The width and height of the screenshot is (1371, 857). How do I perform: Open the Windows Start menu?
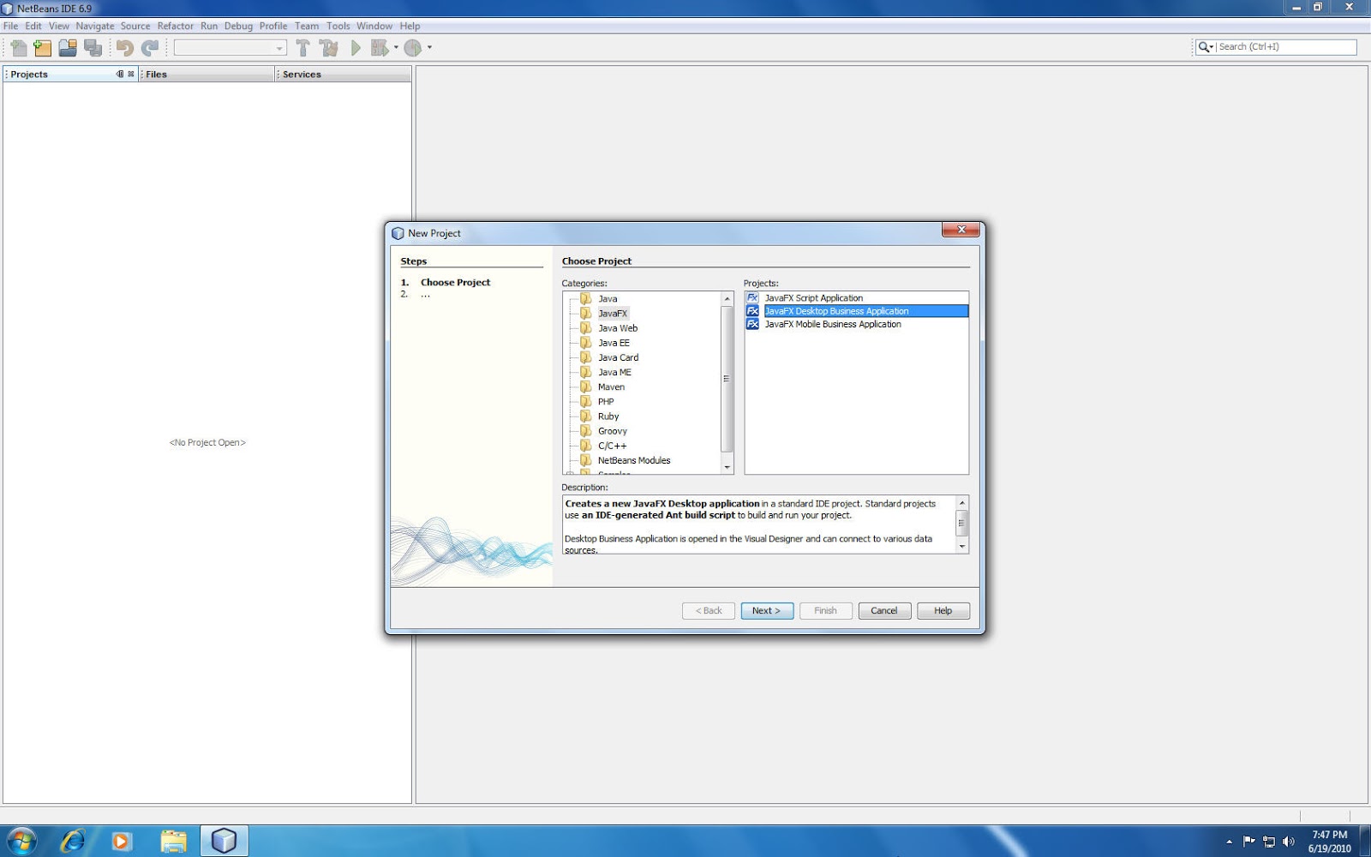point(21,841)
